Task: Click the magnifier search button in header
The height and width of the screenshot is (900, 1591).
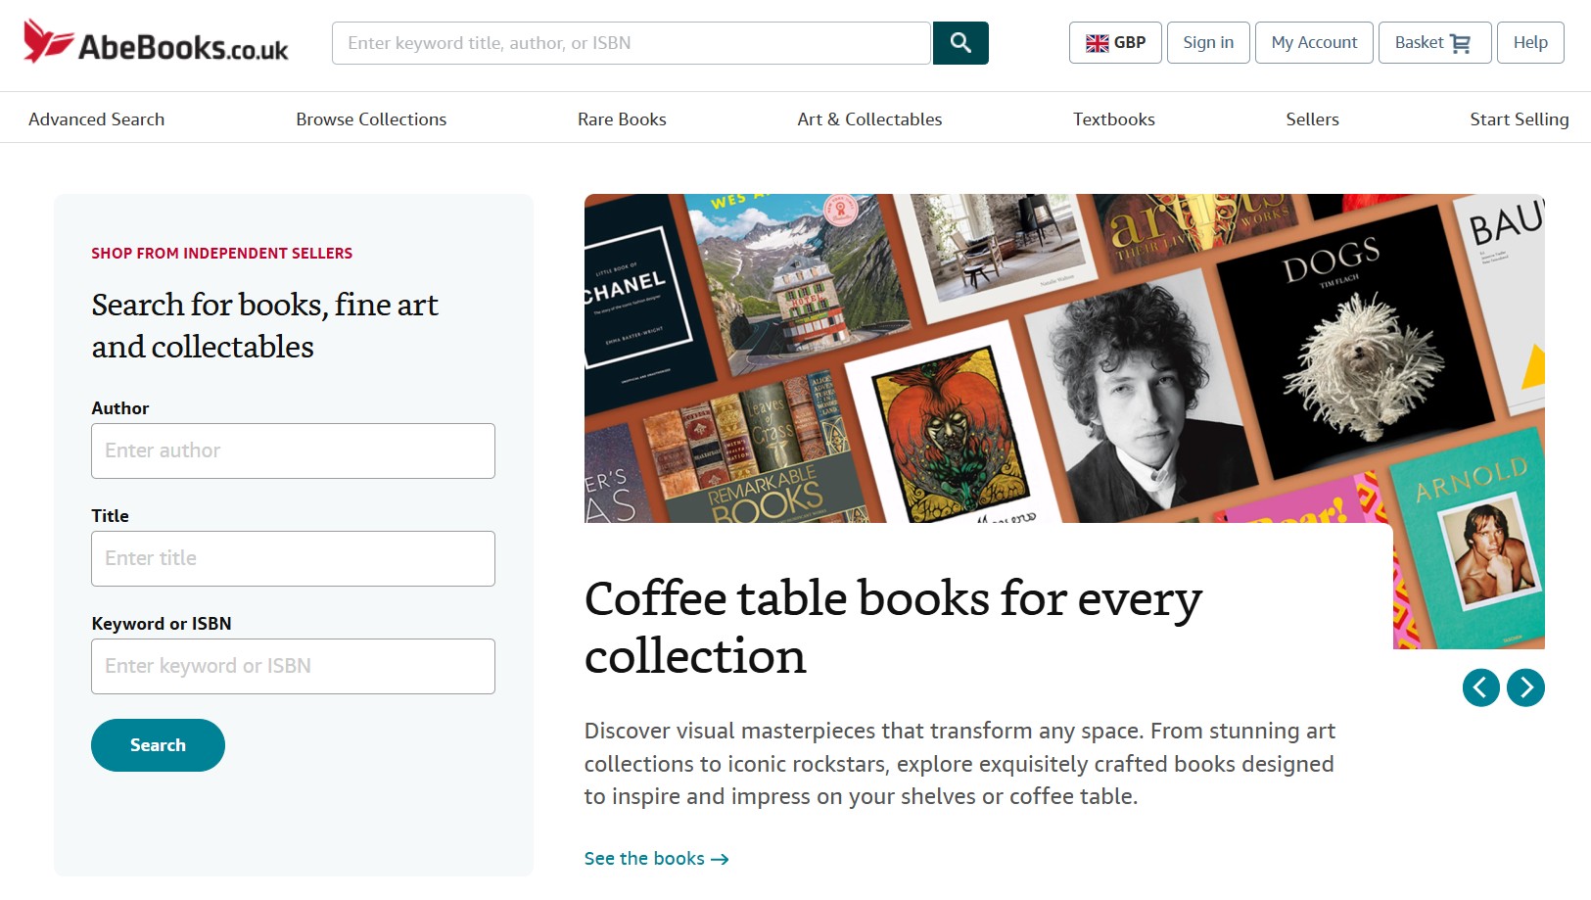Action: pos(960,43)
